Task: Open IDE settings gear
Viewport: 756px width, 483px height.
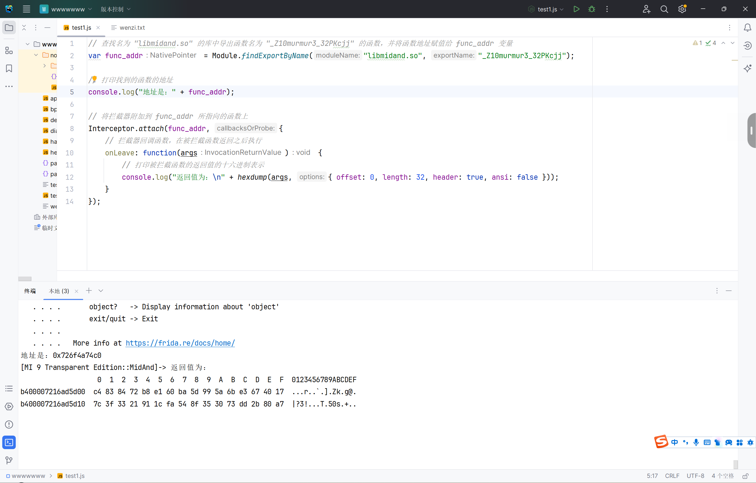Action: pyautogui.click(x=682, y=9)
